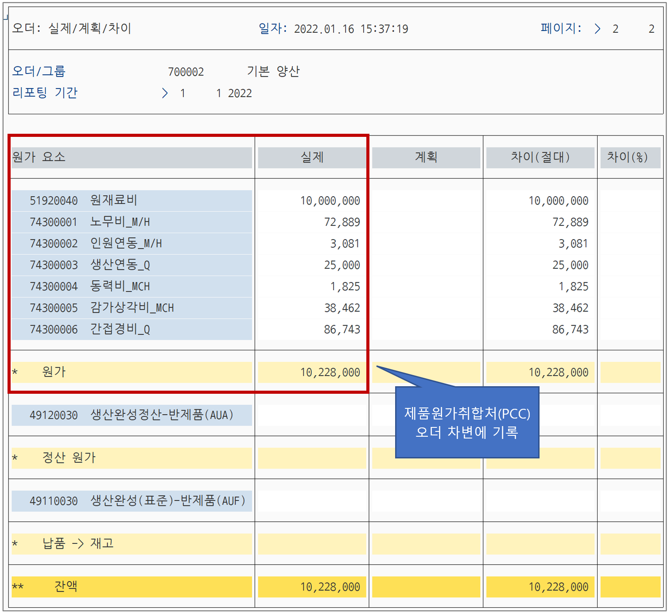This screenshot has height=613, width=668.
Task: Click actual 잔액 total 10,228,000
Action: (x=330, y=587)
